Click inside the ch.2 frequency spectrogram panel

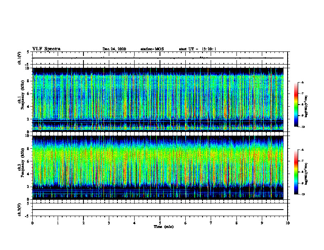pyautogui.click(x=158, y=167)
